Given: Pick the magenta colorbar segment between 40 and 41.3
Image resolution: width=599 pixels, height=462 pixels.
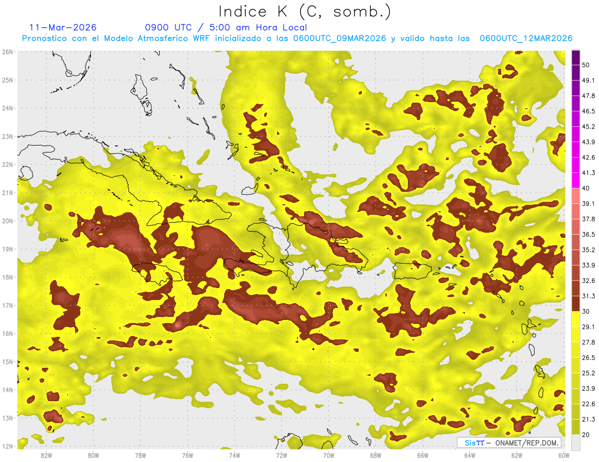Looking at the screenshot, I should coord(576,180).
